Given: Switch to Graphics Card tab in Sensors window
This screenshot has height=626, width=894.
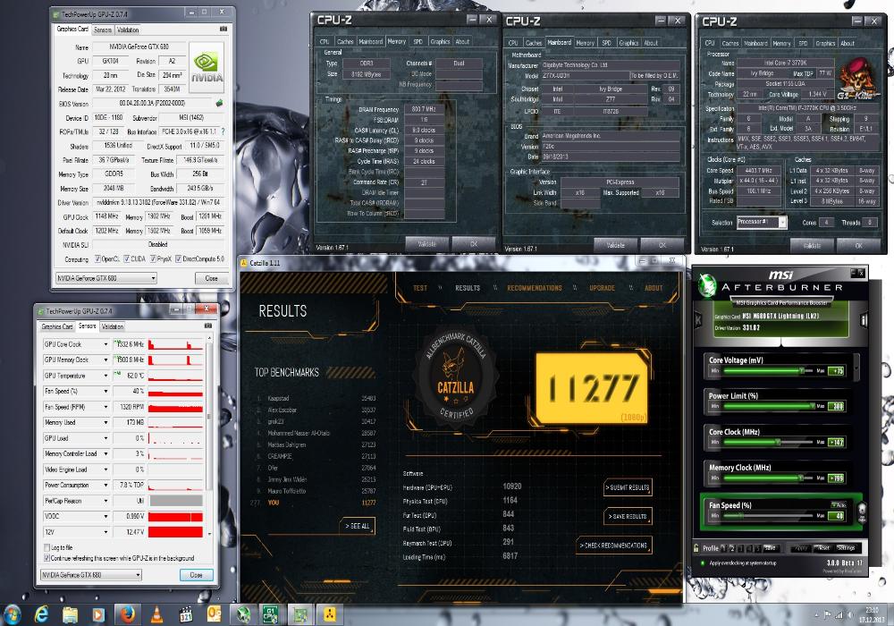Looking at the screenshot, I should (x=57, y=326).
